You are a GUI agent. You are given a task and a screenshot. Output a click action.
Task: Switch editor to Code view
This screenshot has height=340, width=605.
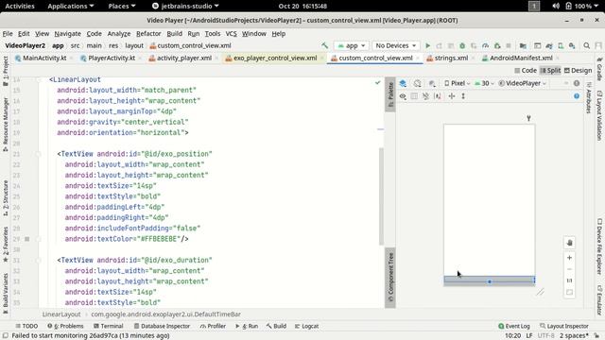[x=526, y=71]
